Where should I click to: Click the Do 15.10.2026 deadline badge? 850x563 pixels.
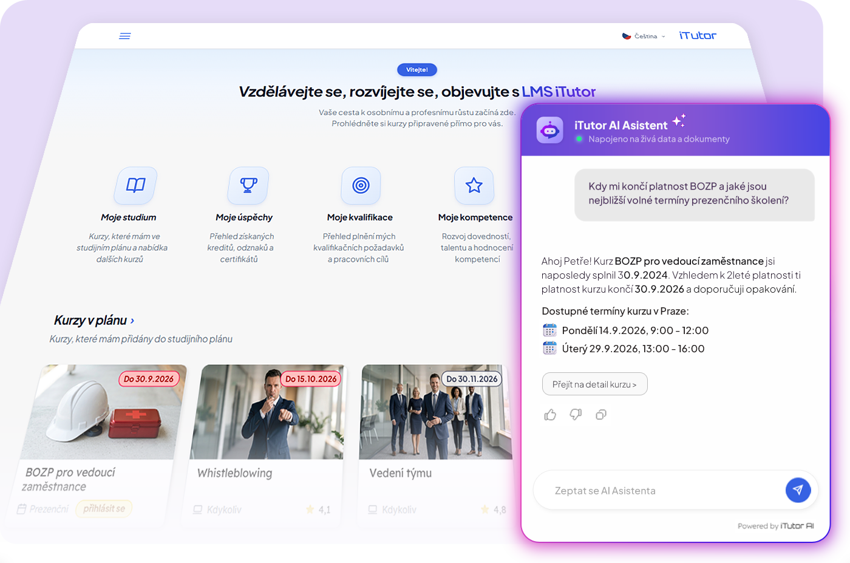[x=311, y=379]
